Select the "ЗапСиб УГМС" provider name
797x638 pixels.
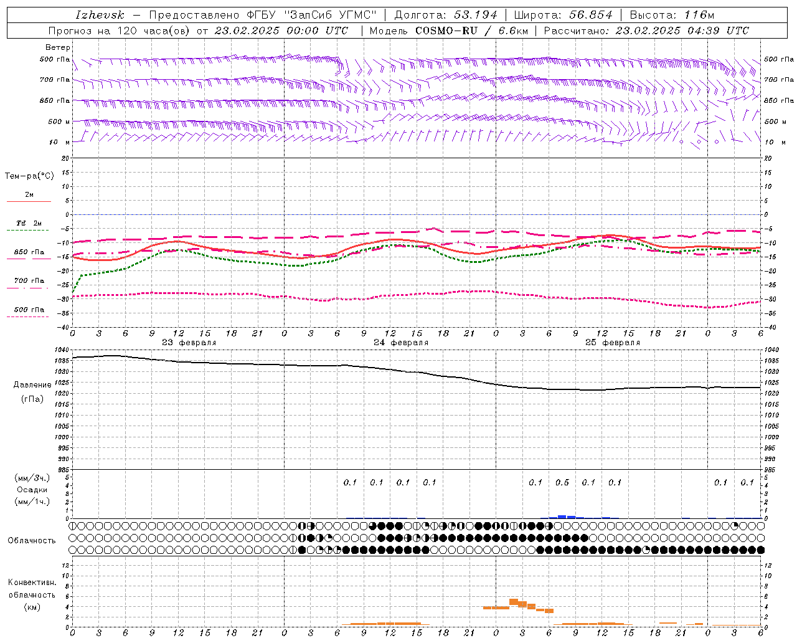[x=330, y=15]
